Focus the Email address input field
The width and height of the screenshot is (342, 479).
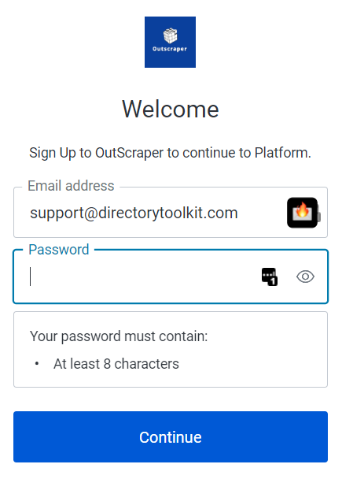pyautogui.click(x=171, y=212)
